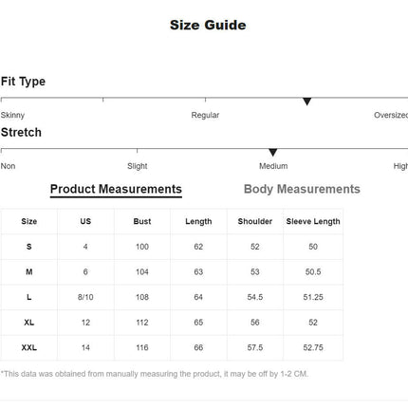Click the S size row label
The image size is (408, 408).
coord(29,247)
